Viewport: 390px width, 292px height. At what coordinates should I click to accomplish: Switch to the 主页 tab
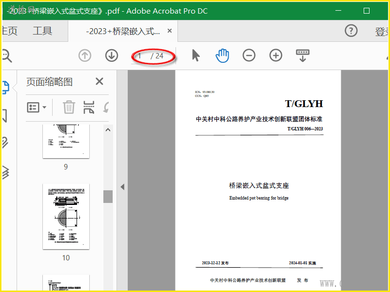click(x=9, y=31)
